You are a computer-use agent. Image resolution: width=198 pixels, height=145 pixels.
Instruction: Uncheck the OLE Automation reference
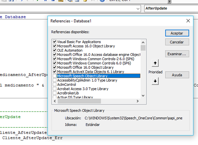[x=54, y=50]
